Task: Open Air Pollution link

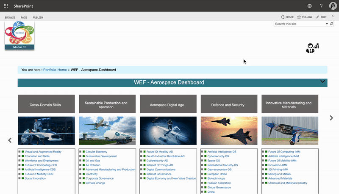Action: pos(93,165)
